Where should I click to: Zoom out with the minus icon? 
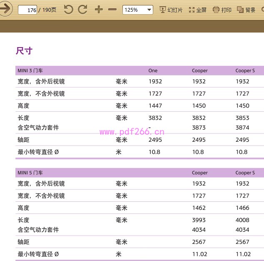[x=112, y=10]
